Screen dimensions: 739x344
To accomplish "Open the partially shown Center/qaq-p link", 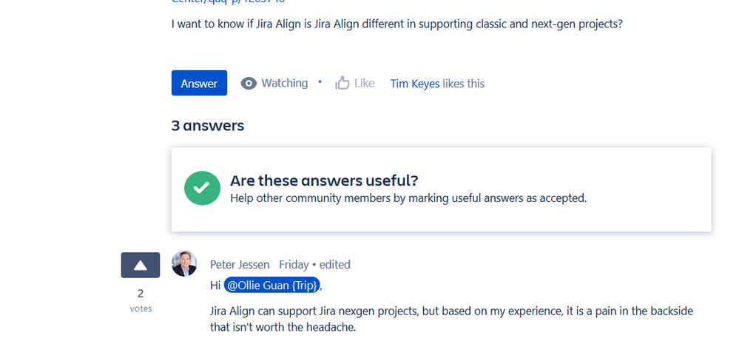I will click(228, 1).
